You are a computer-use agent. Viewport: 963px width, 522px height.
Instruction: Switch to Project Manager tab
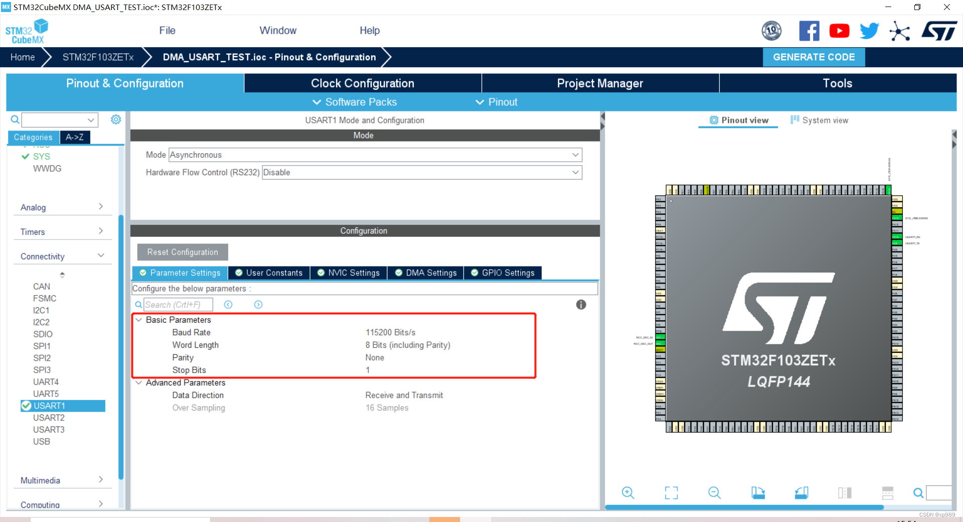(x=600, y=83)
